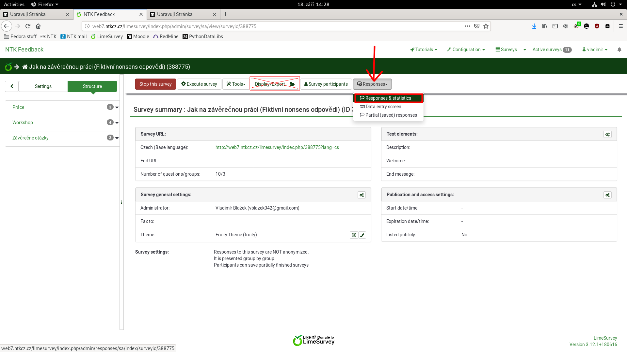The width and height of the screenshot is (627, 352).
Task: Click the home icon in the green breadcrumb bar
Action: click(25, 67)
